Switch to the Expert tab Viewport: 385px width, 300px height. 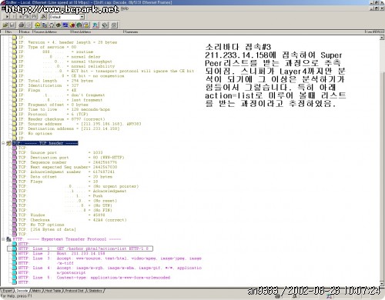7,291
